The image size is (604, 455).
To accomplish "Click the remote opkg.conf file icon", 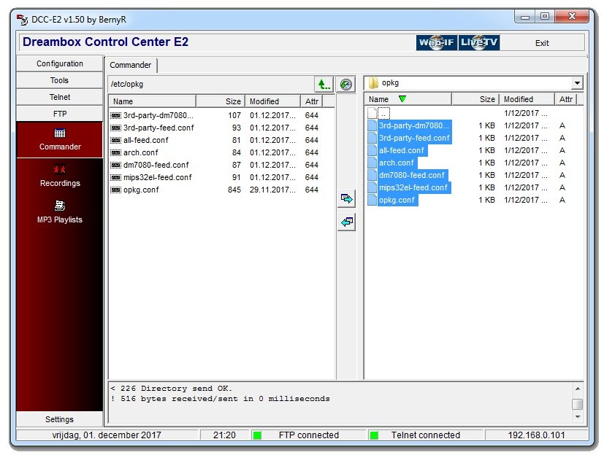I will tap(115, 190).
